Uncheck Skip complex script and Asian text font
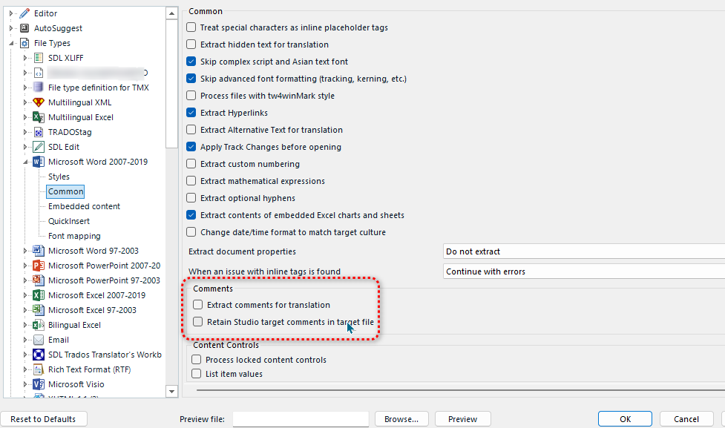 click(x=191, y=62)
